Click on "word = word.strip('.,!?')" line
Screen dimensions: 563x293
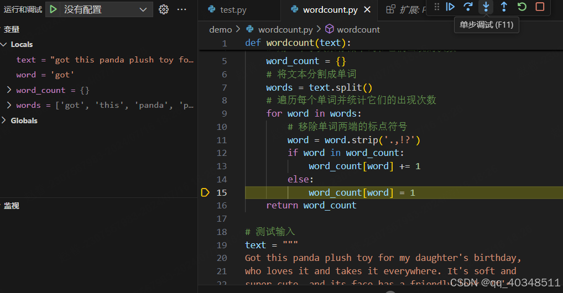(x=353, y=140)
